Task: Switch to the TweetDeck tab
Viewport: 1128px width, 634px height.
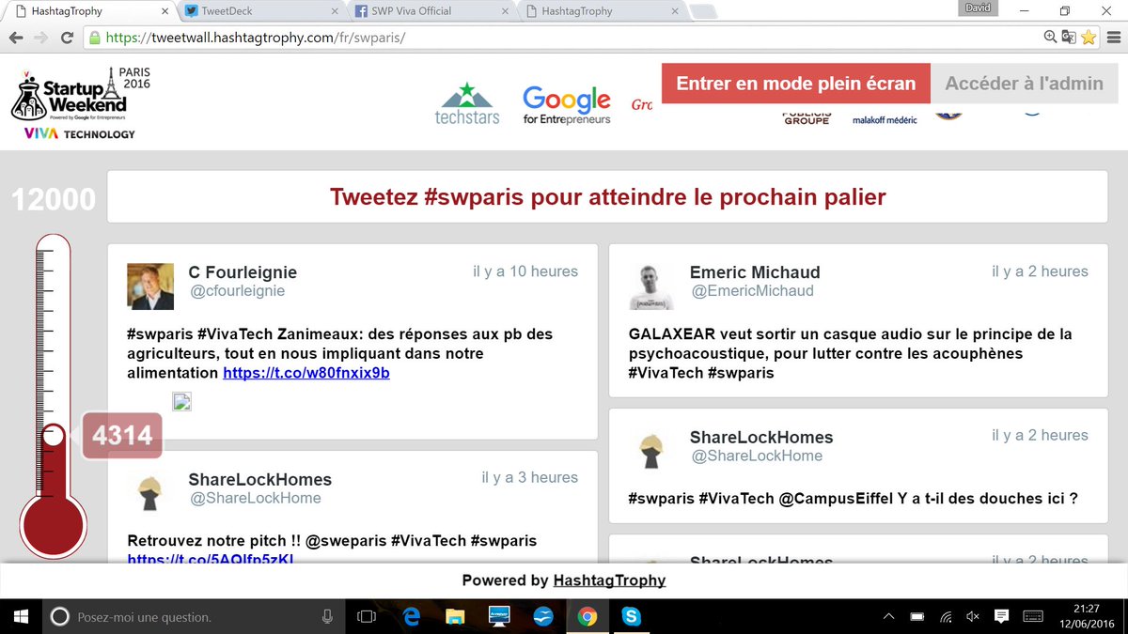Action: [258, 11]
